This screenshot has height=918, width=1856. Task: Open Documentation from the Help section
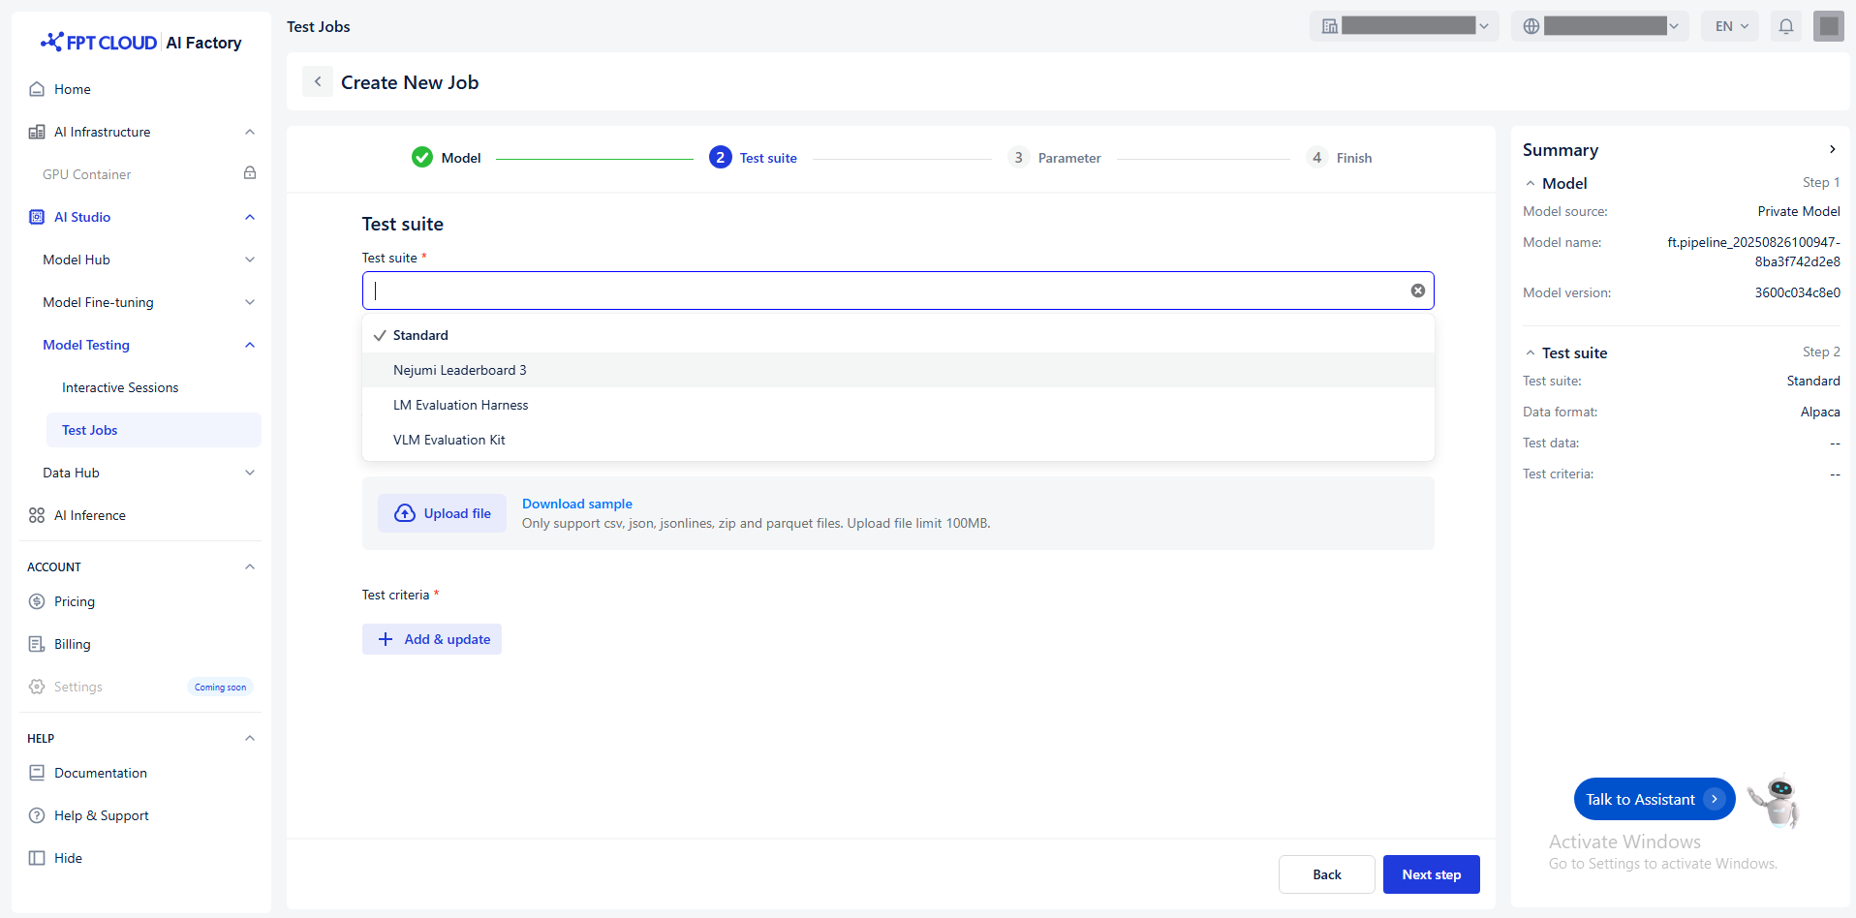click(101, 773)
